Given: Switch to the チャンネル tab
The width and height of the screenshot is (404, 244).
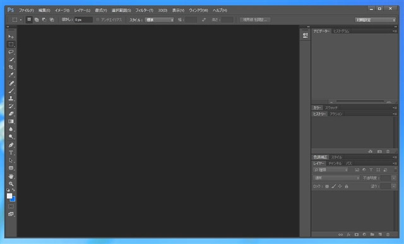Looking at the screenshot, I should tap(335, 163).
